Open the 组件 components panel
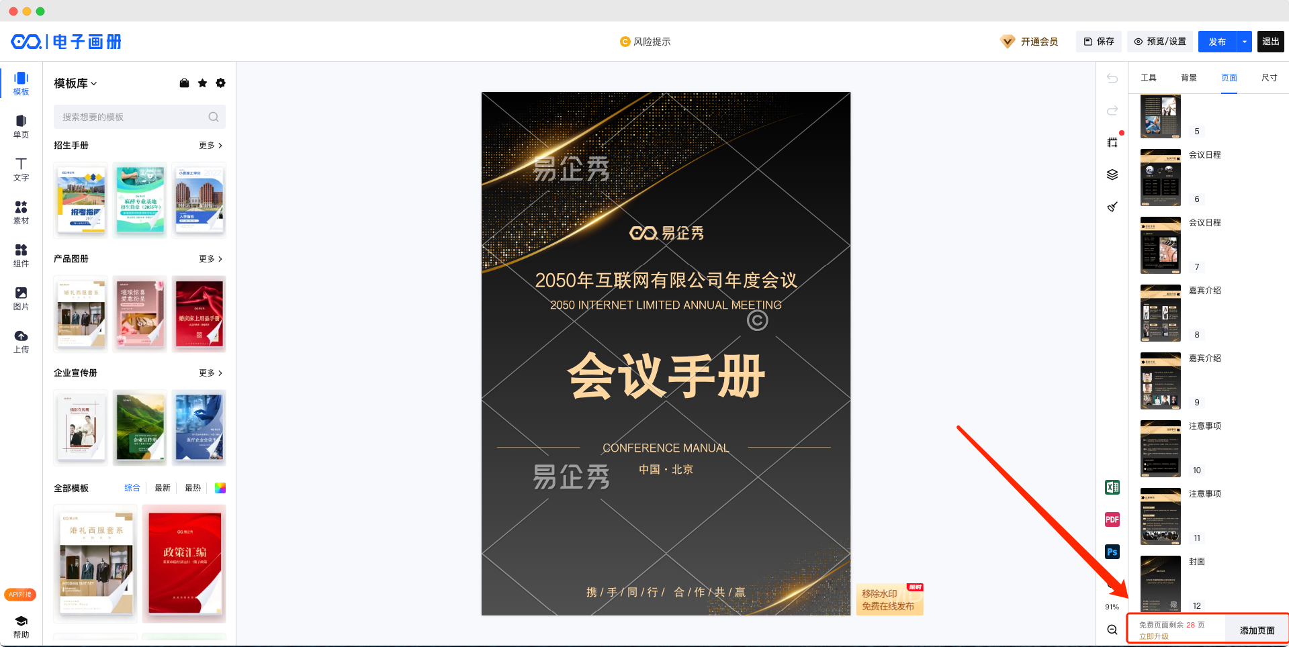Screen dimensions: 1289x647 point(21,255)
